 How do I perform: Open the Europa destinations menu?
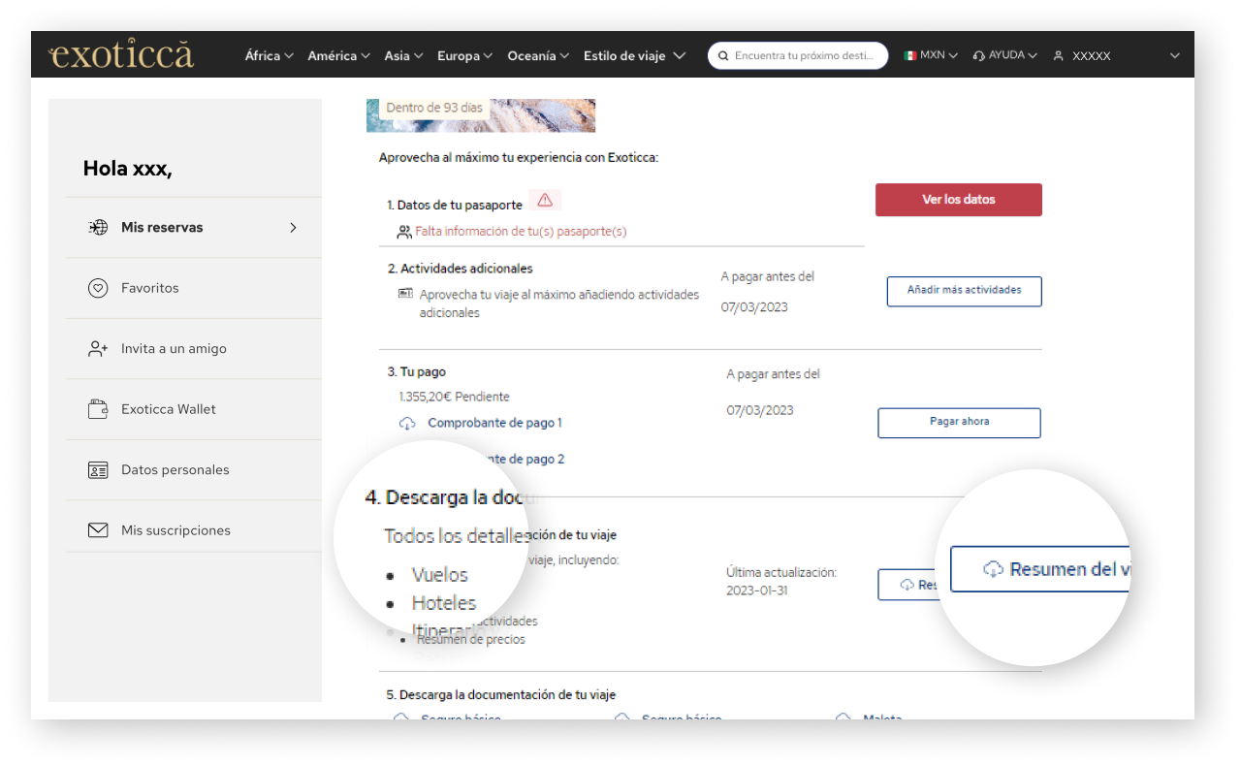(464, 55)
